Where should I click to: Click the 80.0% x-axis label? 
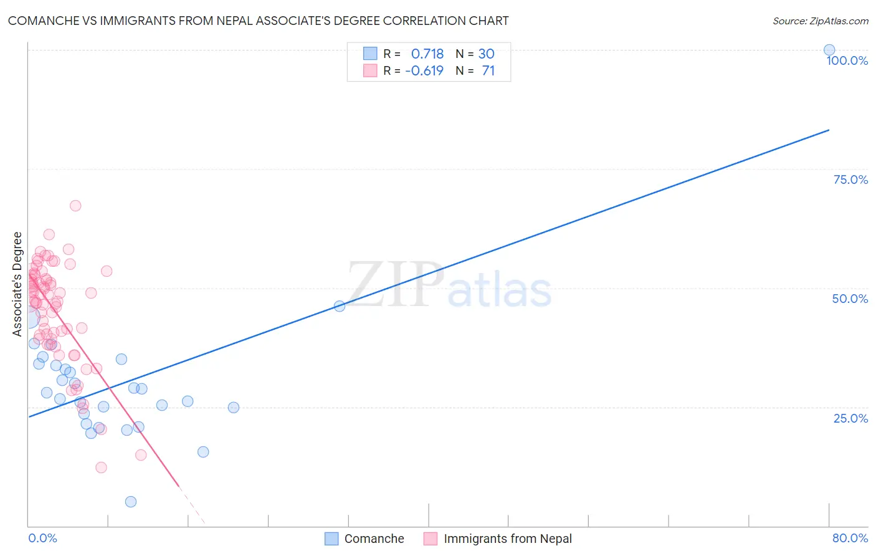tap(850, 538)
